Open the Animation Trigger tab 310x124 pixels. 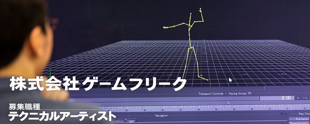click(124, 121)
